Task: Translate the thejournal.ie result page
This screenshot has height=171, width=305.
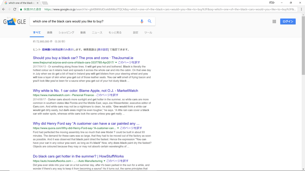Action: pyautogui.click(x=129, y=62)
